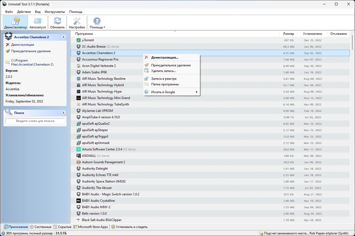Image resolution: width=355 pixels, height=236 pixels.
Task: Select the Audiority Deleight entry
Action: click(x=210, y=169)
